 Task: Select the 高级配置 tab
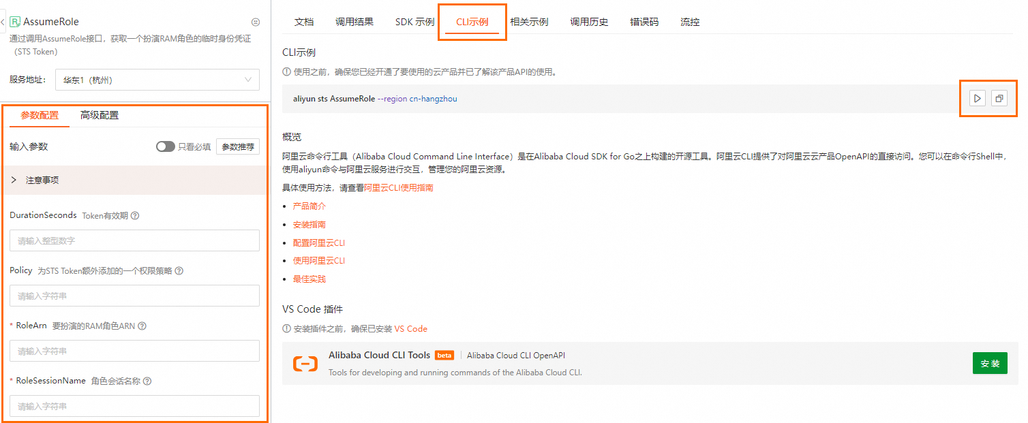click(x=100, y=115)
